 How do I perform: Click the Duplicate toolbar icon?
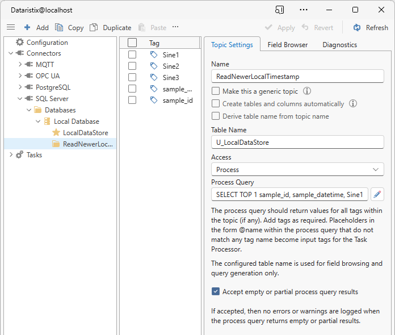tap(94, 27)
